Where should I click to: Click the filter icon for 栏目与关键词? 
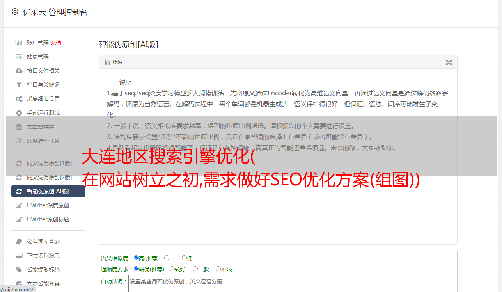[19, 85]
